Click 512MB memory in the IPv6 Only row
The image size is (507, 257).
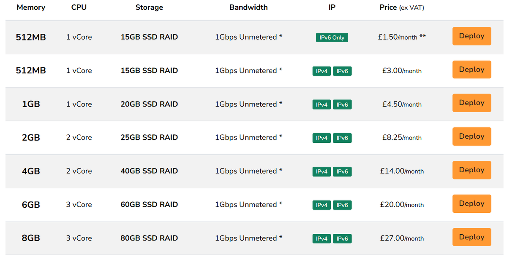tap(31, 37)
